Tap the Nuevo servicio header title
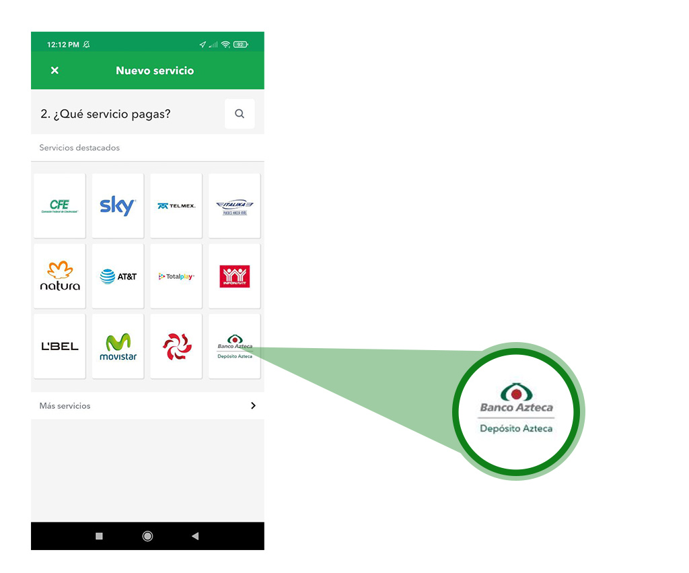Image resolution: width=689 pixels, height=573 pixels. (155, 70)
